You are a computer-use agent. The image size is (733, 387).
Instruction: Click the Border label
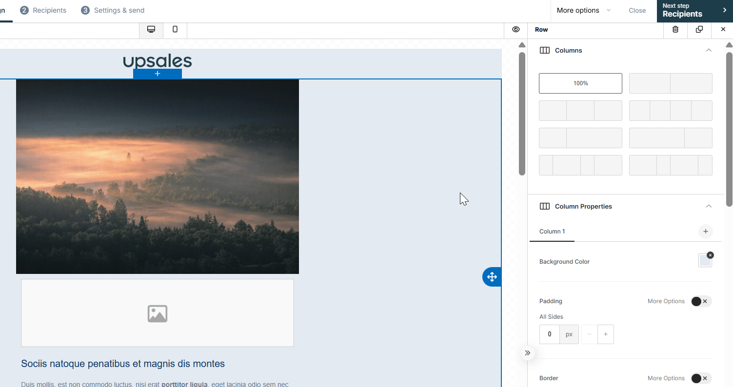(x=549, y=378)
